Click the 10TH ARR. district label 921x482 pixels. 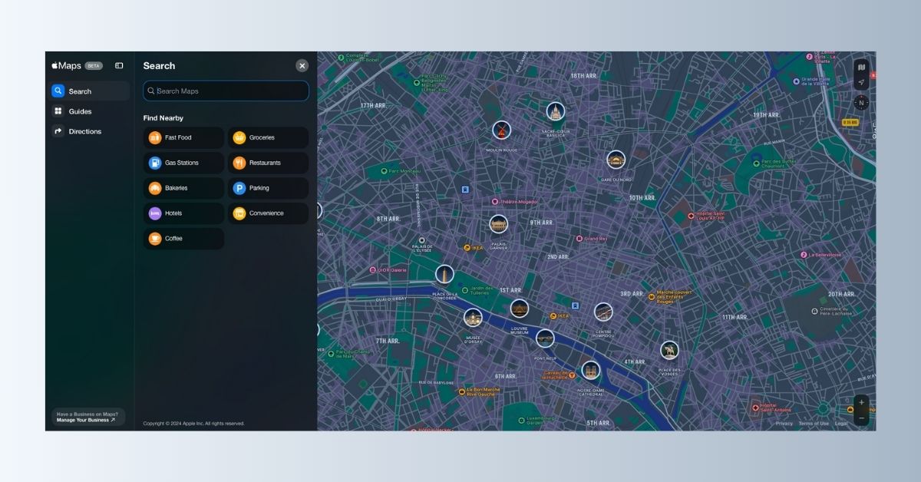point(642,198)
